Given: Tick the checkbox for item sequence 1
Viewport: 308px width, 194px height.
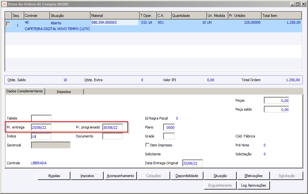Looking at the screenshot, I should pyautogui.click(x=8, y=24).
